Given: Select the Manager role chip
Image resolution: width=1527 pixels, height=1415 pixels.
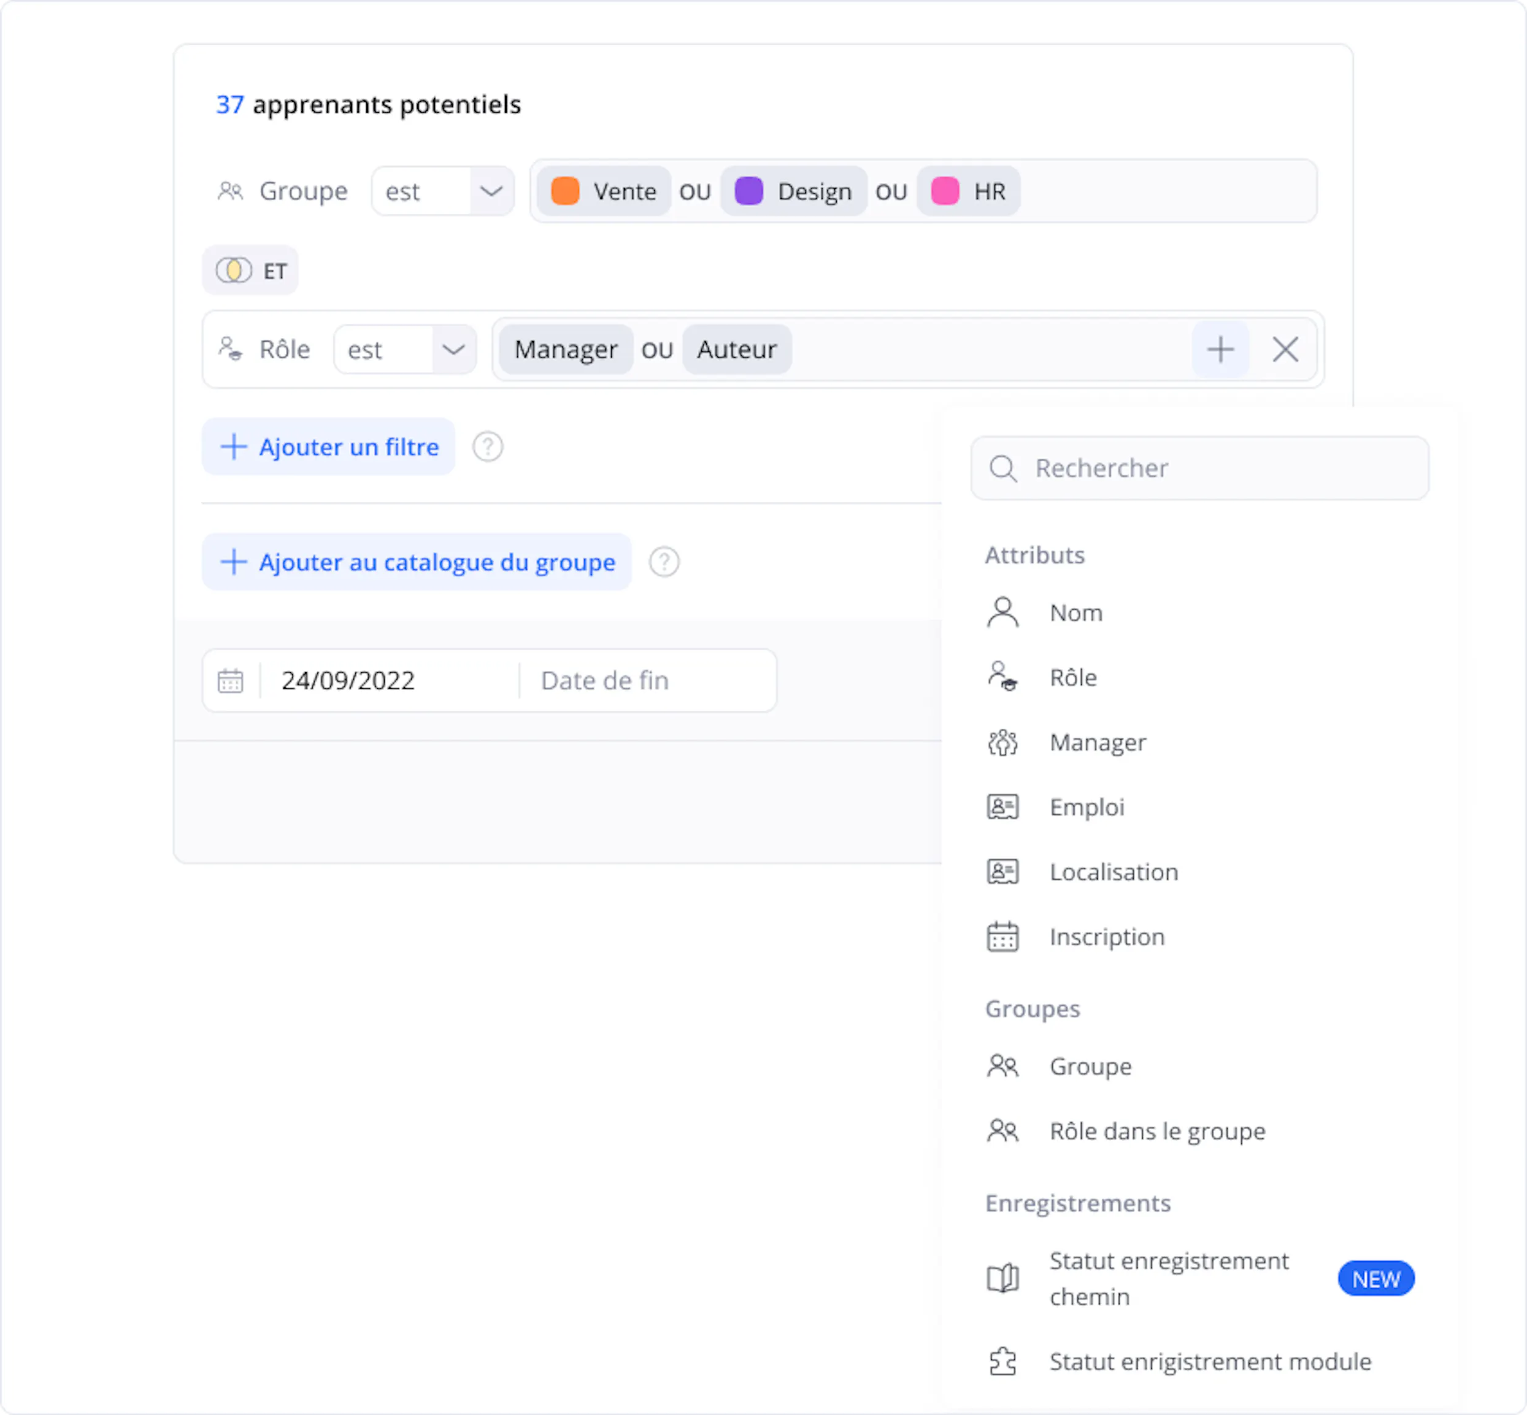Looking at the screenshot, I should [x=566, y=349].
